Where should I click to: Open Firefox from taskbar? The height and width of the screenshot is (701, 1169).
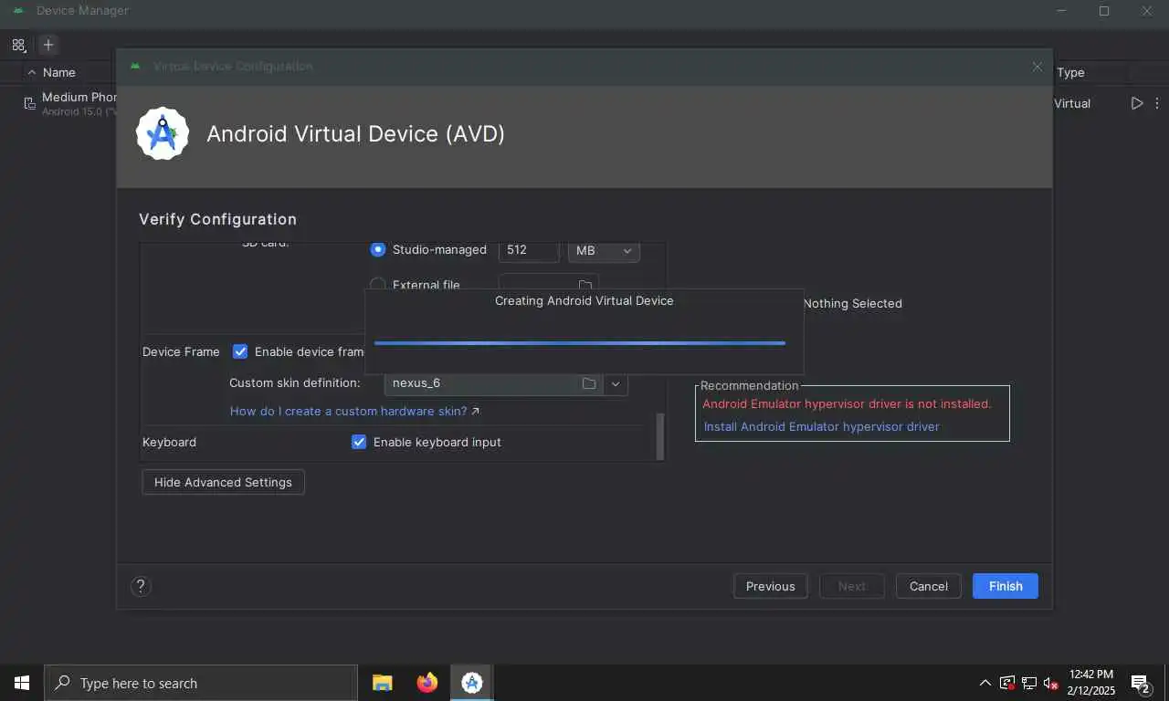click(427, 683)
